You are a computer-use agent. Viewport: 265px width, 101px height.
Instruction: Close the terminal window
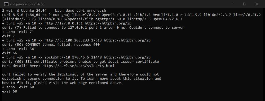257,4
